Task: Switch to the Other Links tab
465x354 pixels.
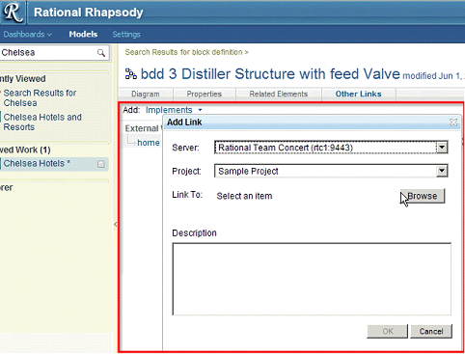Action: tap(358, 95)
